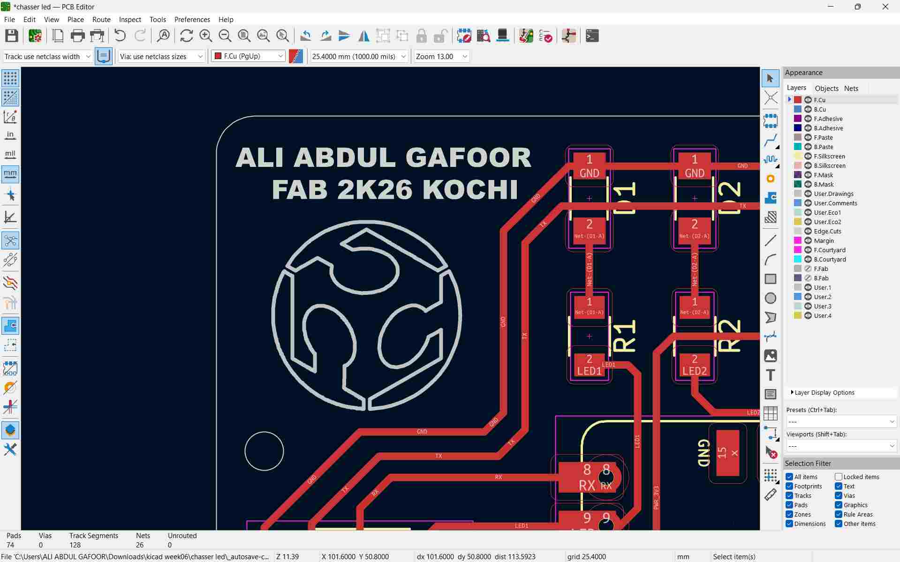900x562 pixels.
Task: Click B.Courtyard layer color swatch
Action: pyautogui.click(x=797, y=259)
